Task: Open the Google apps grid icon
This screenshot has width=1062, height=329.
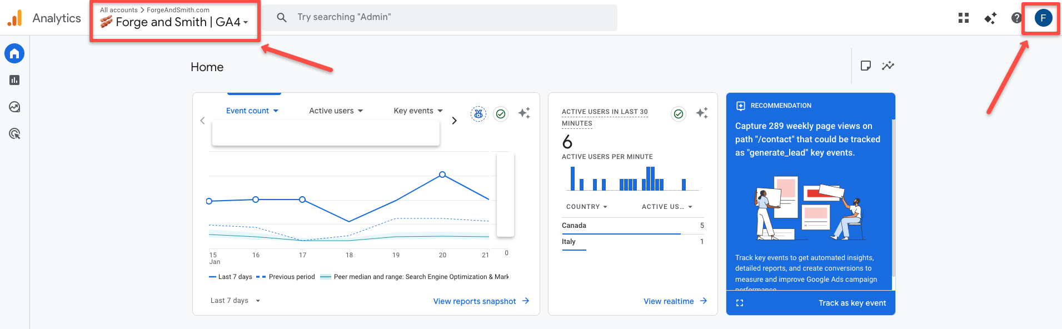Action: tap(964, 18)
